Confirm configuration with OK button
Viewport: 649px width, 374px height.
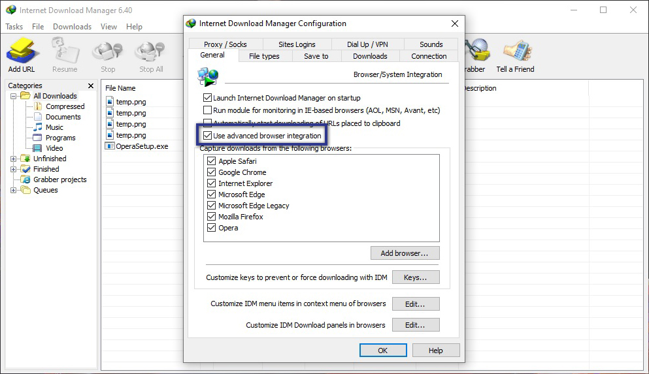tap(383, 350)
